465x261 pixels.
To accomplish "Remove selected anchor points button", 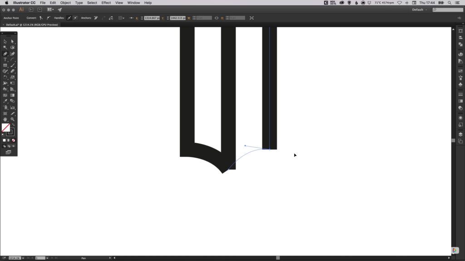I will coord(96,18).
